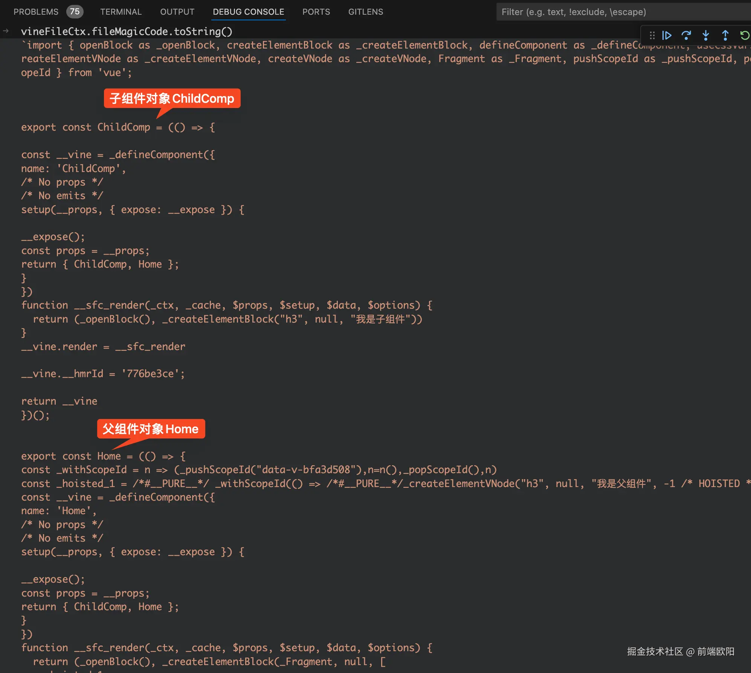Image resolution: width=751 pixels, height=673 pixels.
Task: Select the PORTS tab
Action: tap(316, 12)
